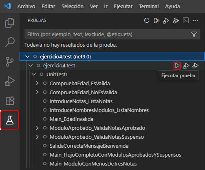Open the Selección menu
Image resolution: width=205 pixels, height=170 pixels.
73,6
